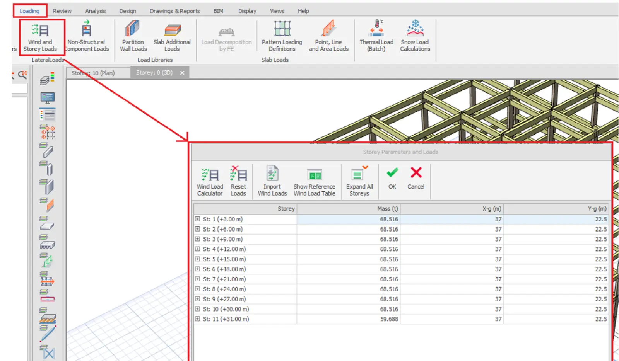
Task: Click the layers color legend sidebar icon
Action: 48,78
